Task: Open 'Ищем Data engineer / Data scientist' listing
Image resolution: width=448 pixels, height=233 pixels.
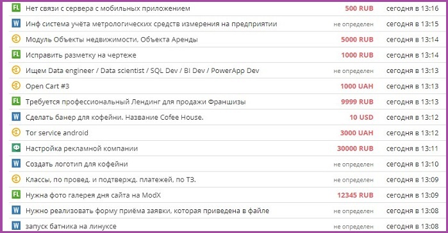Action: pos(142,70)
